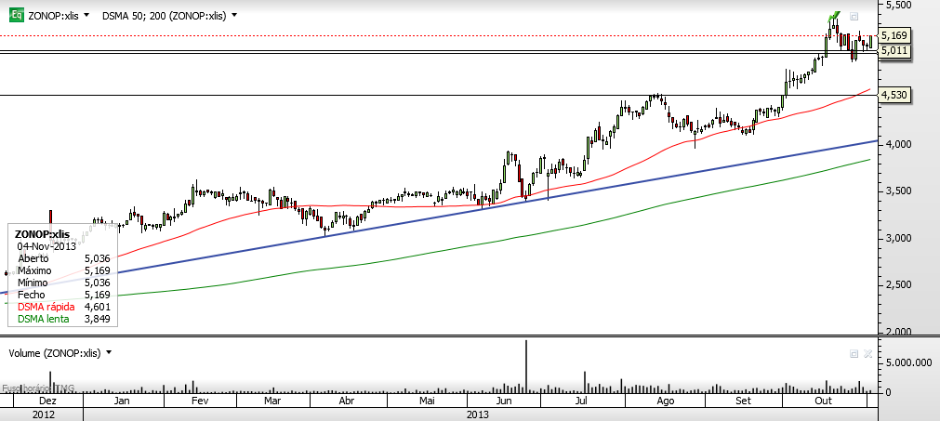This screenshot has width=940, height=421.
Task: Select the 5,169 price label on axis
Action: (894, 36)
